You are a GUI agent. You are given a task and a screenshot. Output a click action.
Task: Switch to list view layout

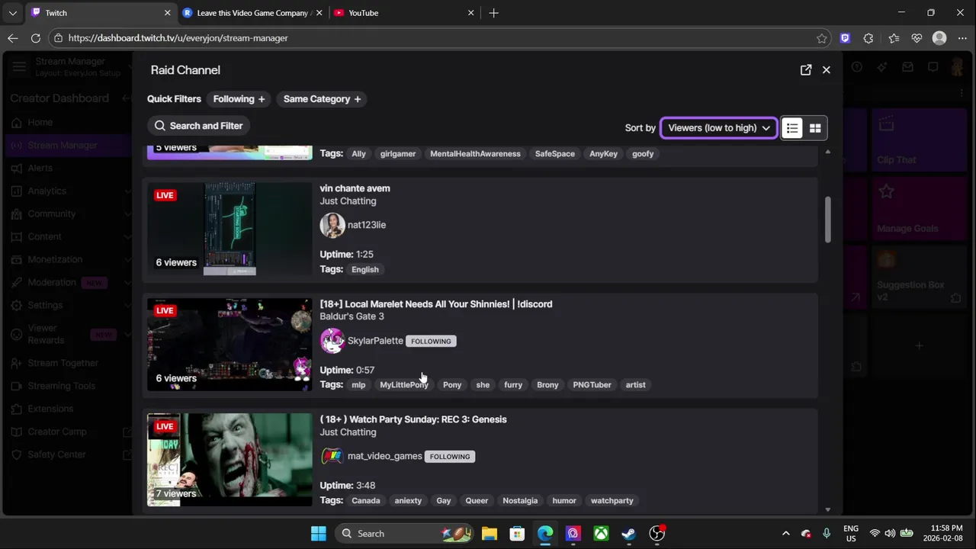click(x=792, y=128)
